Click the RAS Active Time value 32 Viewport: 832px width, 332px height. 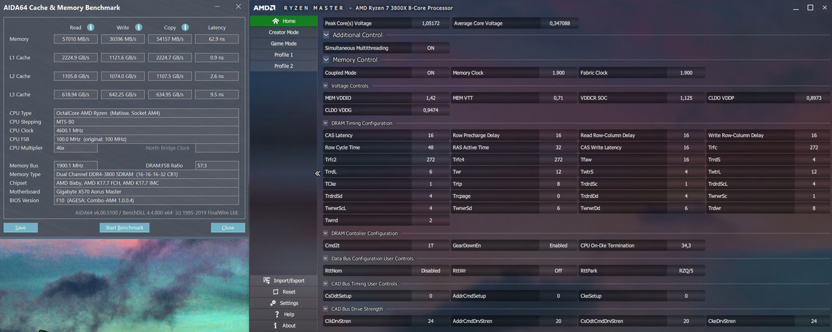tap(558, 147)
